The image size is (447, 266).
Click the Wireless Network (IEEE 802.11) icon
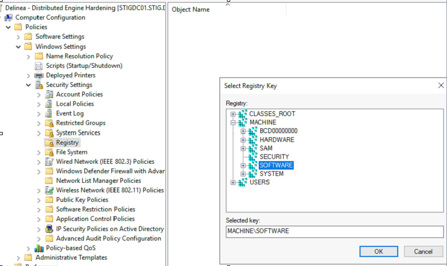(x=49, y=190)
